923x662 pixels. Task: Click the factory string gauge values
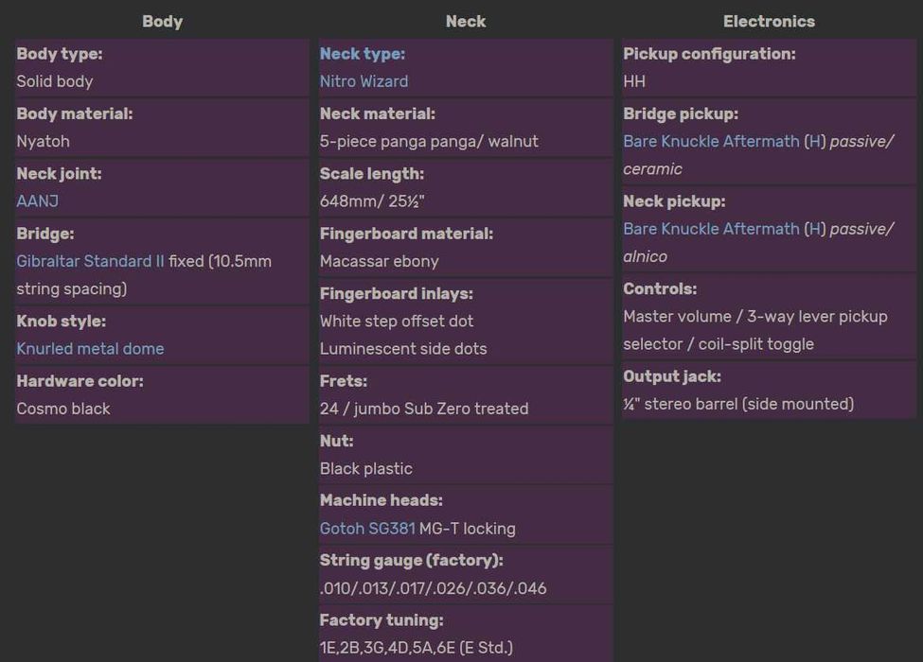433,588
